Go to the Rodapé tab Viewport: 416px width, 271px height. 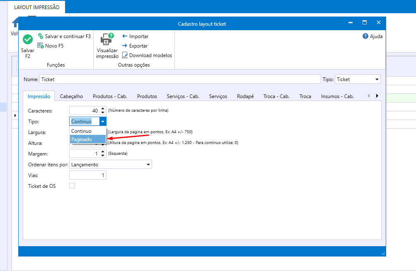click(x=245, y=96)
